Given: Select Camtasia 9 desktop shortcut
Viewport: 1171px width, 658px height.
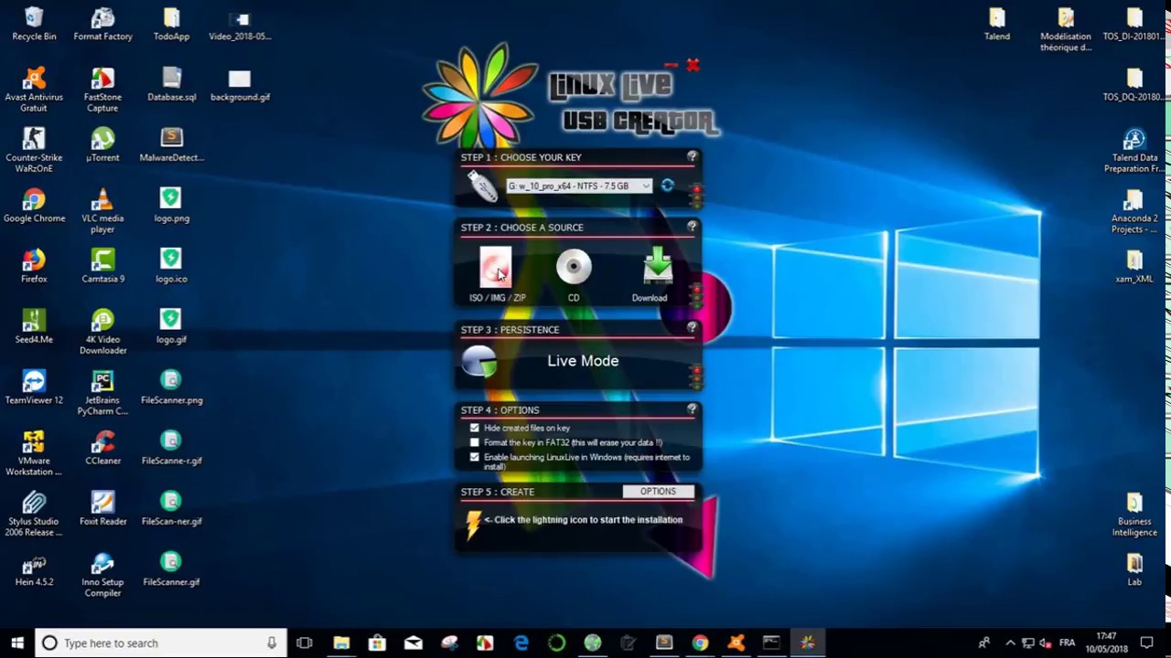Looking at the screenshot, I should point(102,266).
